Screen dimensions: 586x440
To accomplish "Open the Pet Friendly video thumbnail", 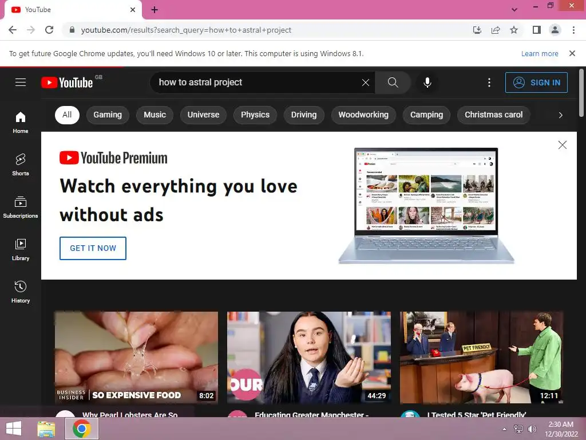I will tap(481, 357).
